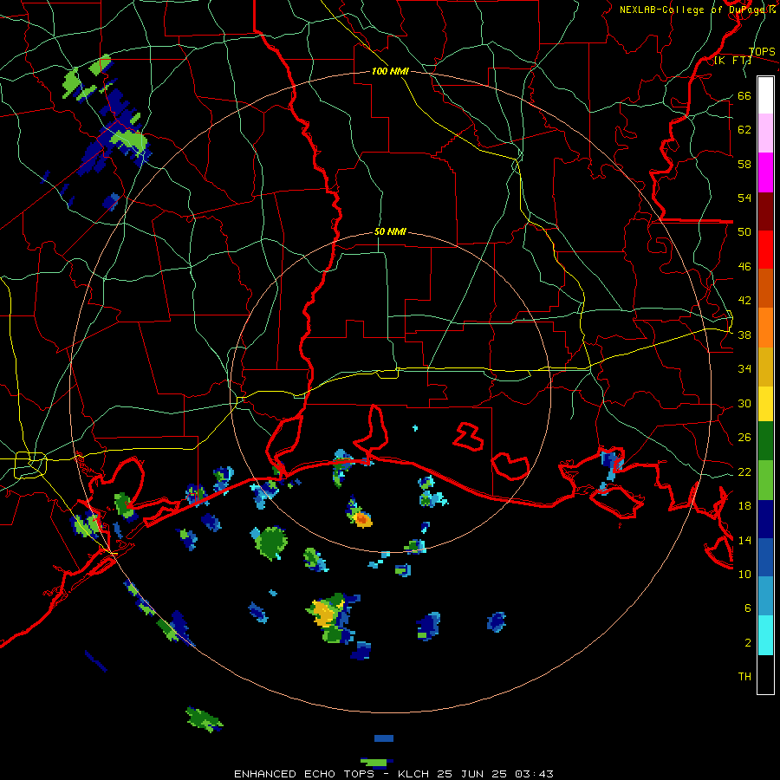Screen dimensions: 780x780
Task: Select the dark maroon legend swatch
Action: click(765, 211)
